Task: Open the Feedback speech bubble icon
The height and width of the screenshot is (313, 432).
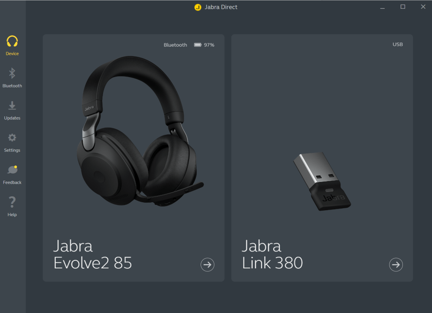Action: point(12,170)
